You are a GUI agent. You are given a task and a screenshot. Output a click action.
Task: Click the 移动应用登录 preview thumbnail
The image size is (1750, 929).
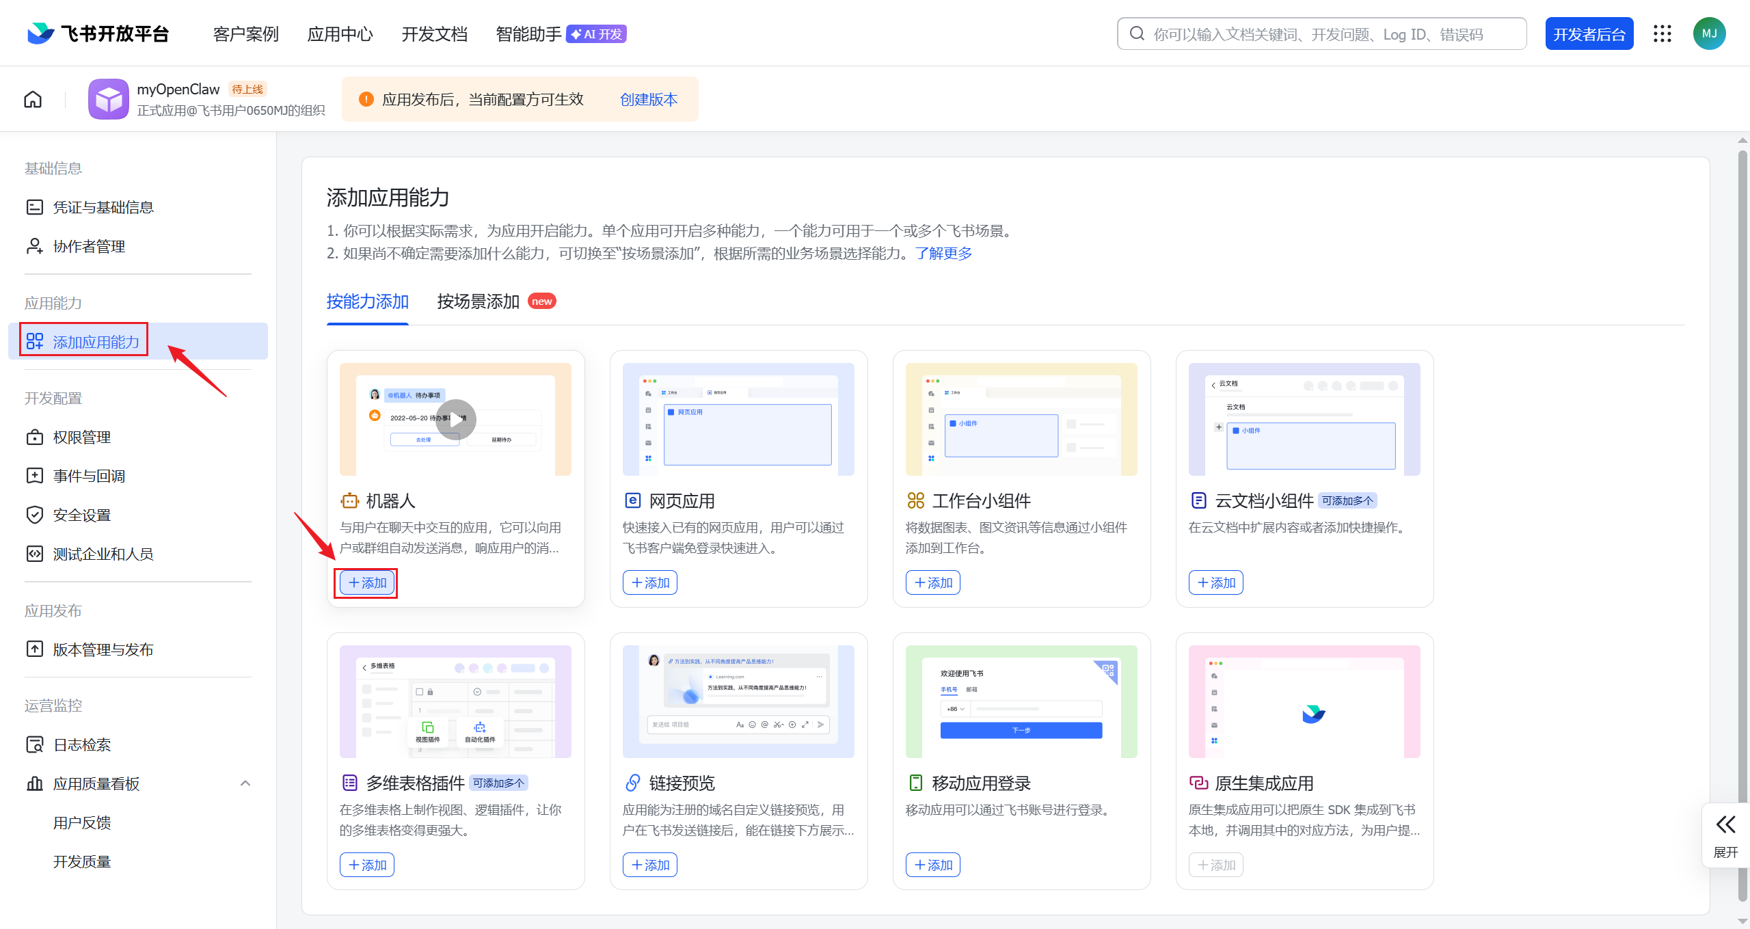(1021, 701)
